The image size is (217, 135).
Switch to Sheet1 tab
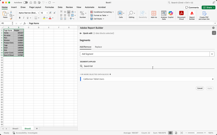[15, 129]
